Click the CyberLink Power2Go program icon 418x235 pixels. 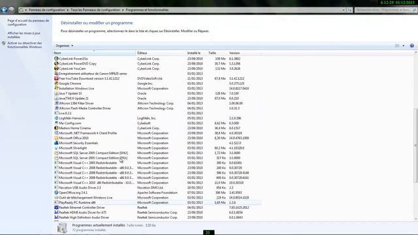(56, 59)
